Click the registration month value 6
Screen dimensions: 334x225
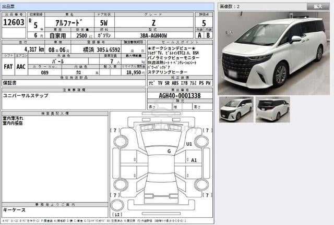[35, 35]
